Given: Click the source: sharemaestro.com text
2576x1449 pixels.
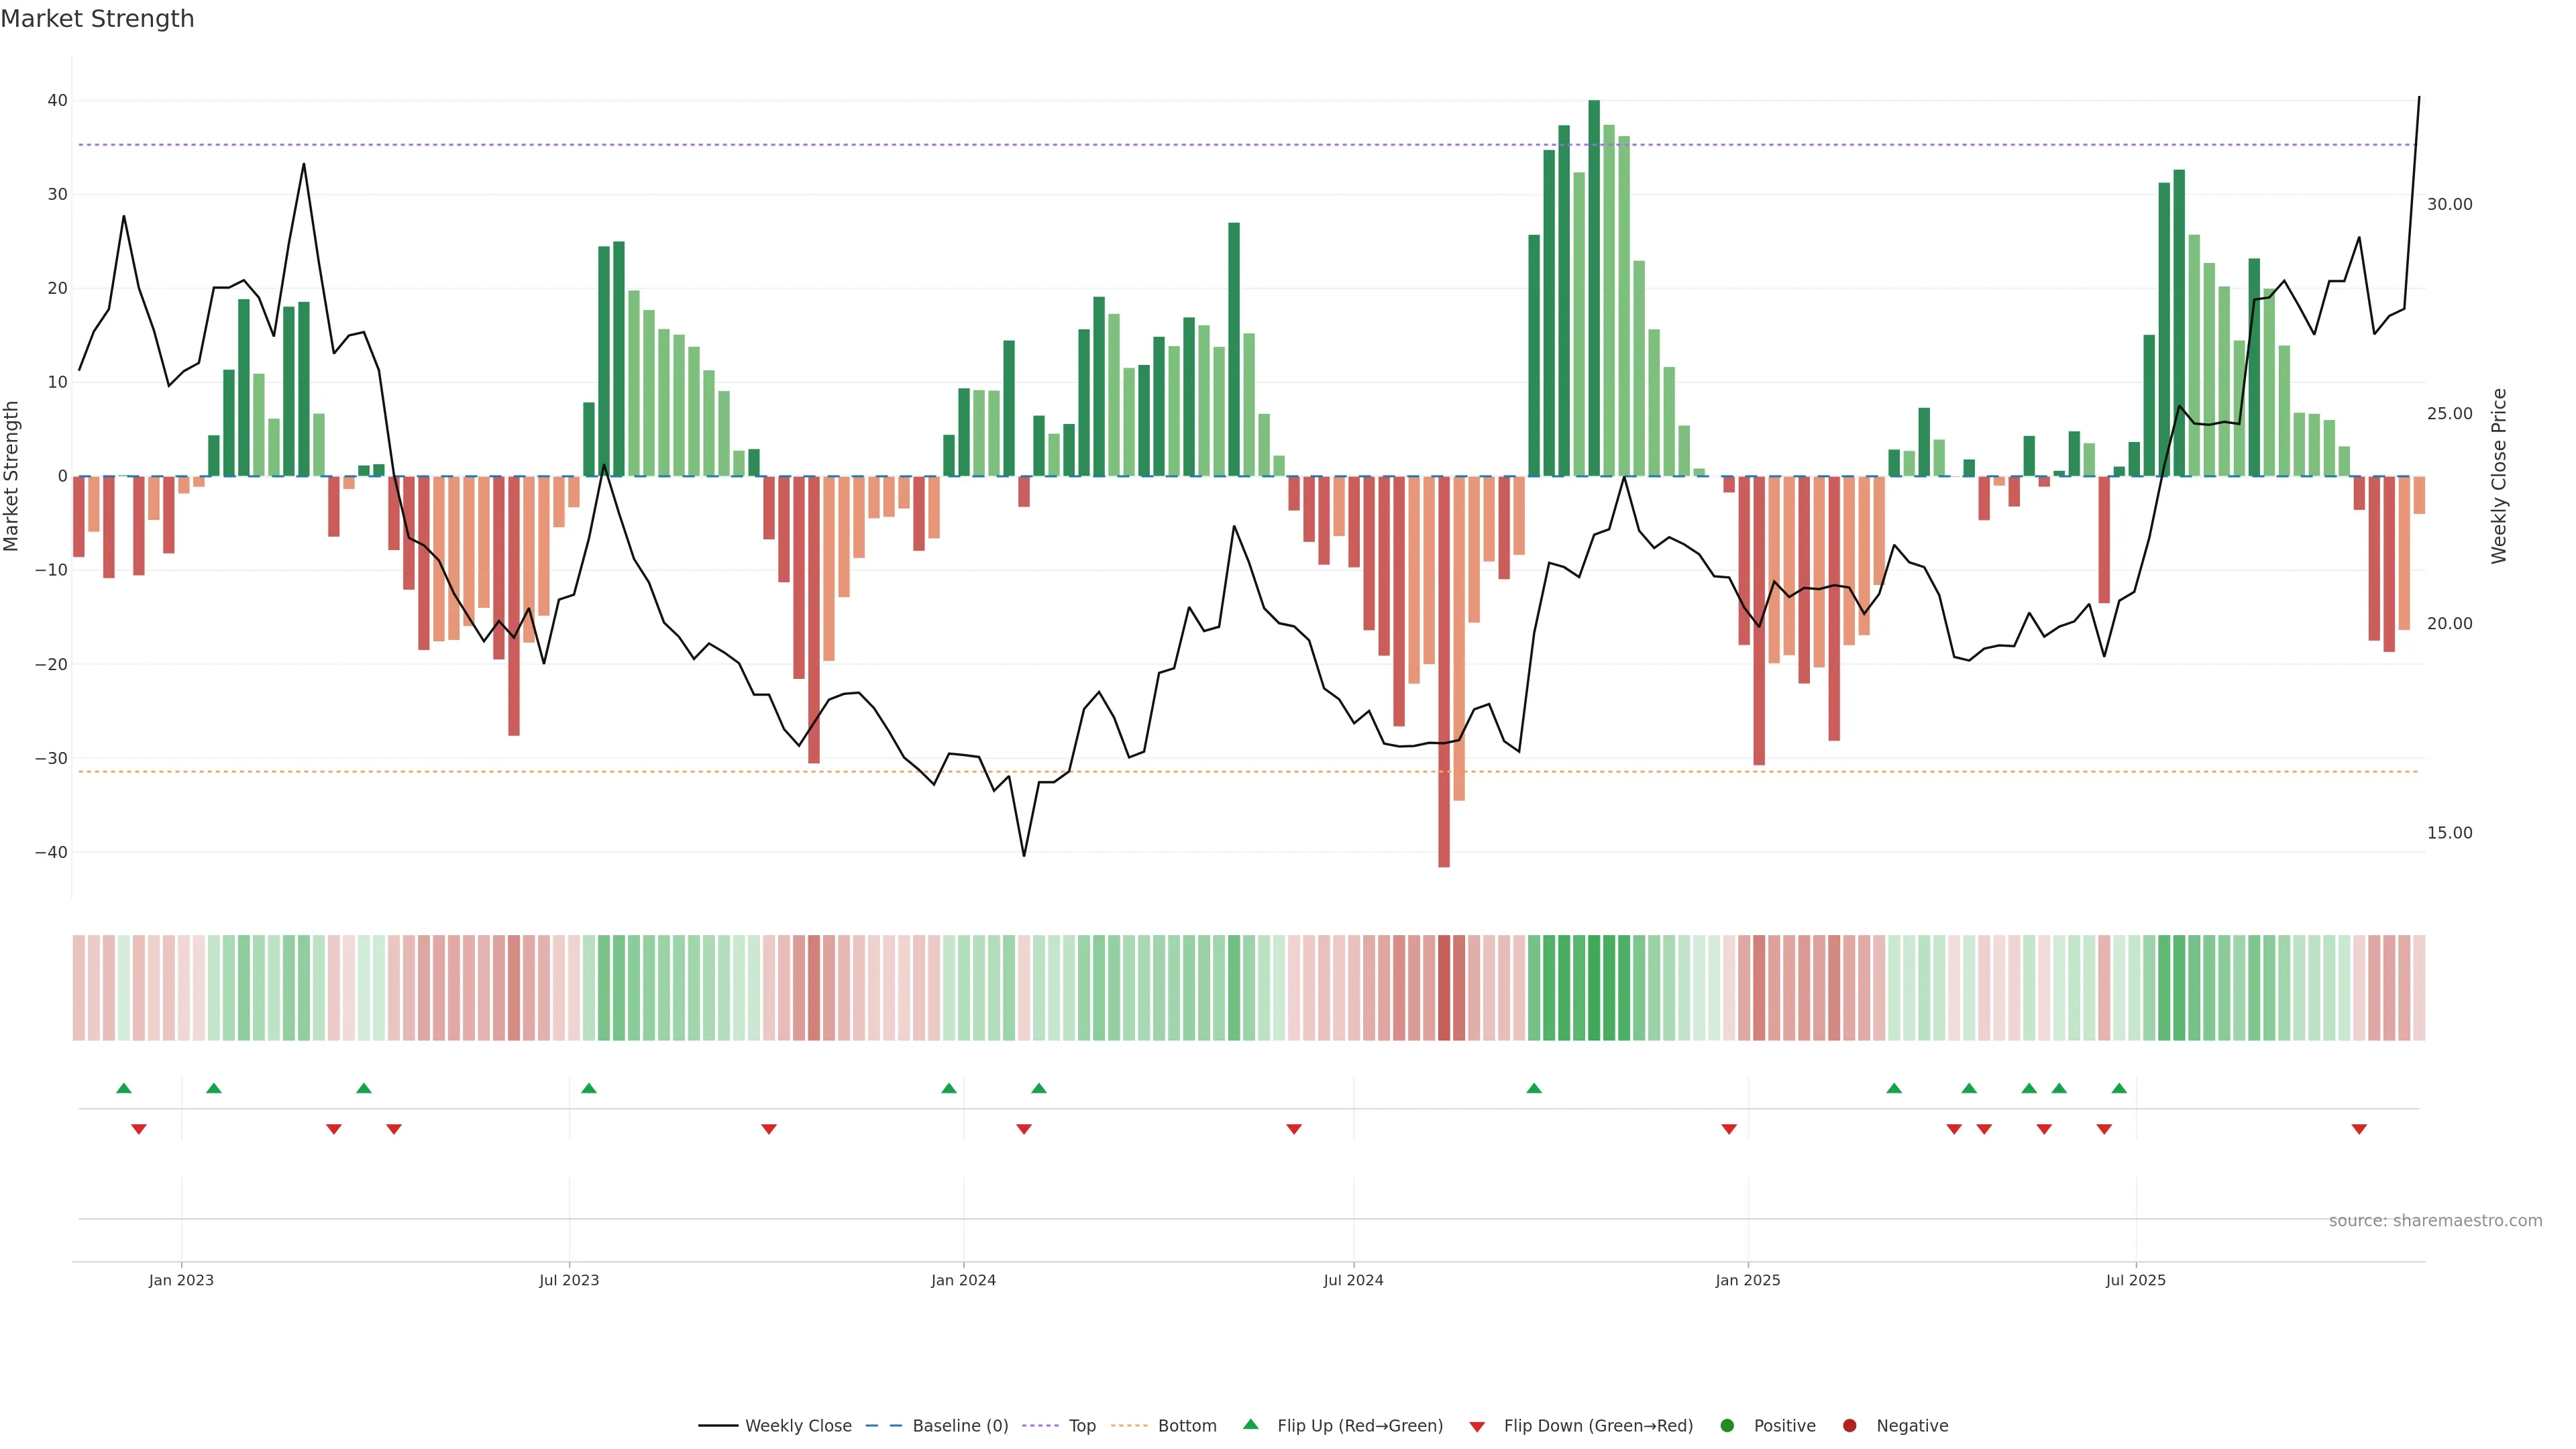Looking at the screenshot, I should (2435, 1221).
